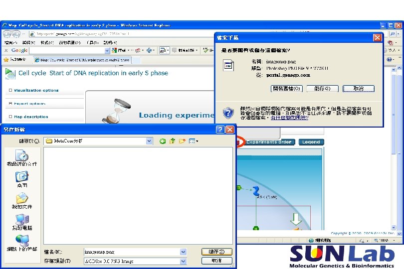The height and width of the screenshot is (269, 404).
Task: Open the IE Edit menu
Action: click(x=28, y=42)
